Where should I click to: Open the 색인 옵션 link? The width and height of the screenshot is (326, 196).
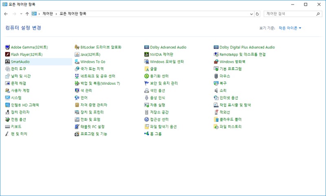click(158, 90)
